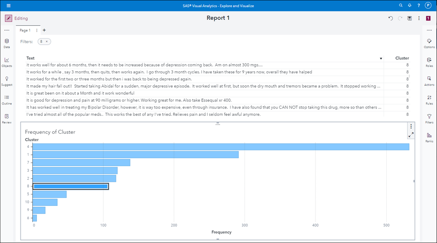Expand left pane overflow dots
The width and height of the screenshot is (437, 243).
point(7,30)
